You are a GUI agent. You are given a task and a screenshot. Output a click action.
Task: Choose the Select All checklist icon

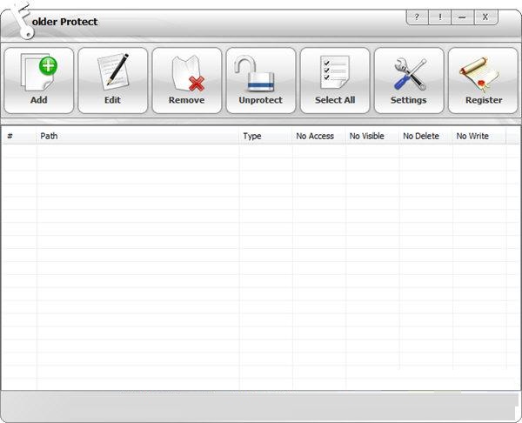click(335, 73)
